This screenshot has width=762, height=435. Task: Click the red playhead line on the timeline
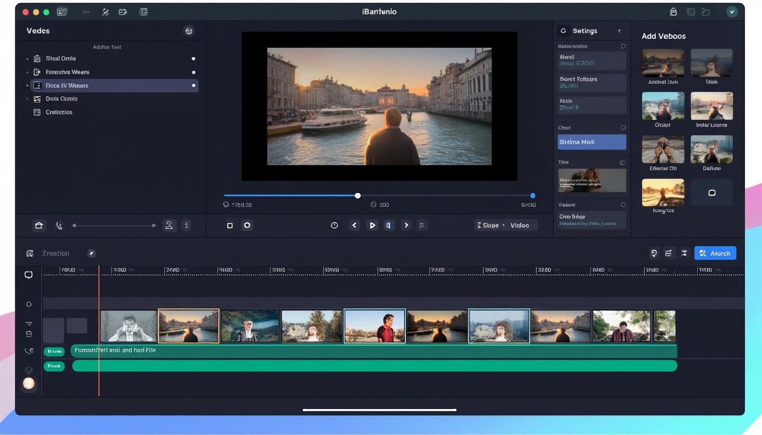(x=99, y=331)
